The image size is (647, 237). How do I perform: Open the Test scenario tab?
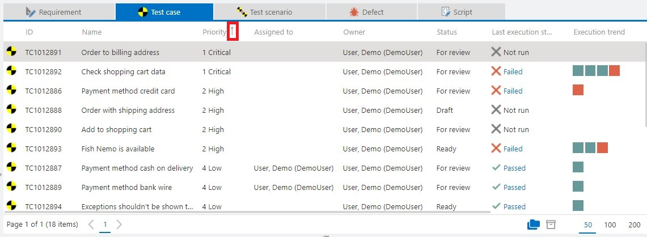[x=269, y=12]
